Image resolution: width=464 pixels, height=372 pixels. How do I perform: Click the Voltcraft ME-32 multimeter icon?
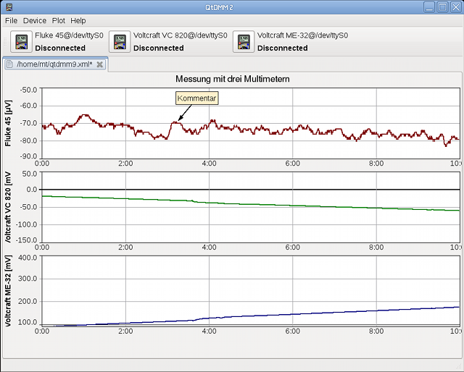tap(243, 42)
